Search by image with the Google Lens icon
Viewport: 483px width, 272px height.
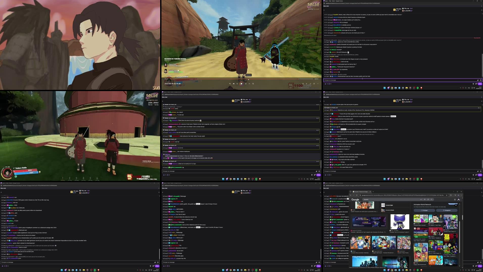(428, 199)
